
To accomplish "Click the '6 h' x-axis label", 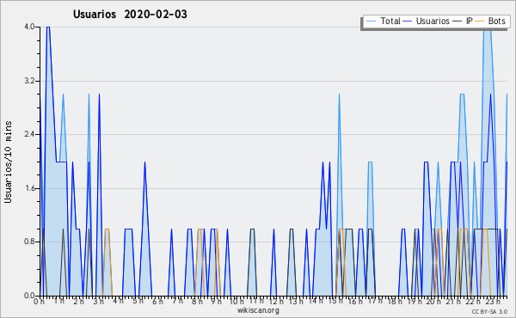I will 157,302.
